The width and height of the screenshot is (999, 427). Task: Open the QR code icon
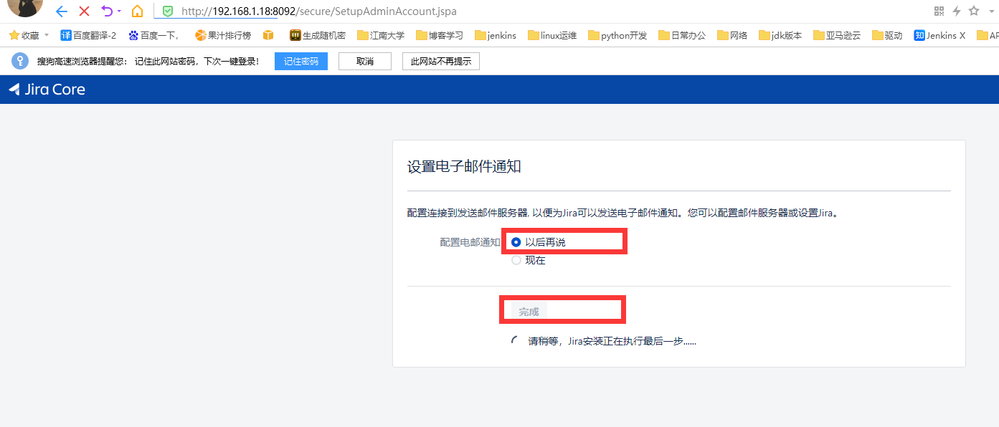(939, 11)
